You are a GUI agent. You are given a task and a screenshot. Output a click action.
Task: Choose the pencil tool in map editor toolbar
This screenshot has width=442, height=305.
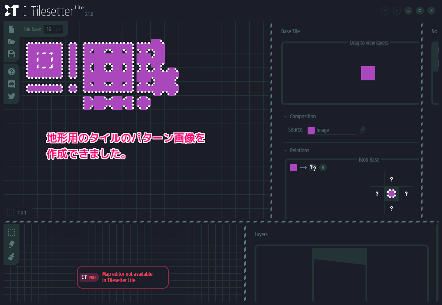(x=11, y=244)
